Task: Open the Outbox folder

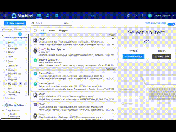Action: coord(12,70)
